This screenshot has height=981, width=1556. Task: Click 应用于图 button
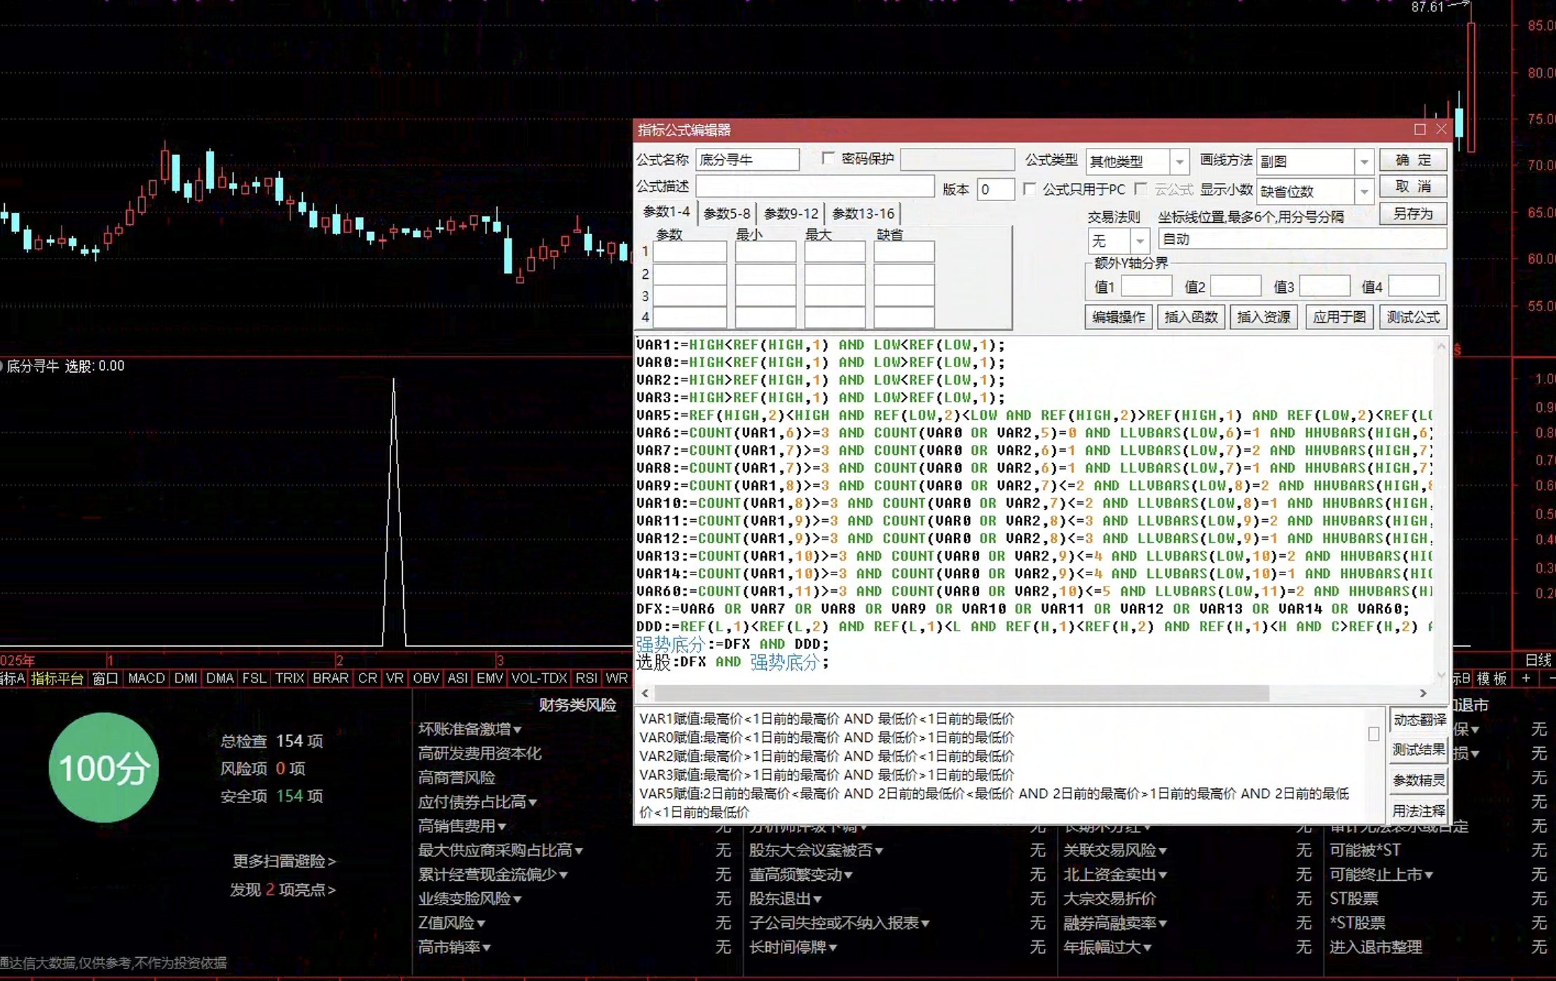[x=1339, y=317]
